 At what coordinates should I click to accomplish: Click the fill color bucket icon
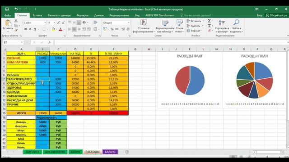pyautogui.click(x=53, y=29)
